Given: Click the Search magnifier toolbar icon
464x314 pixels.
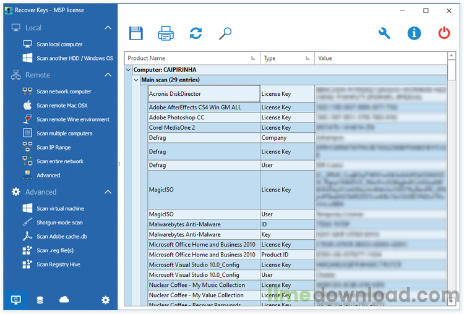Looking at the screenshot, I should (225, 33).
